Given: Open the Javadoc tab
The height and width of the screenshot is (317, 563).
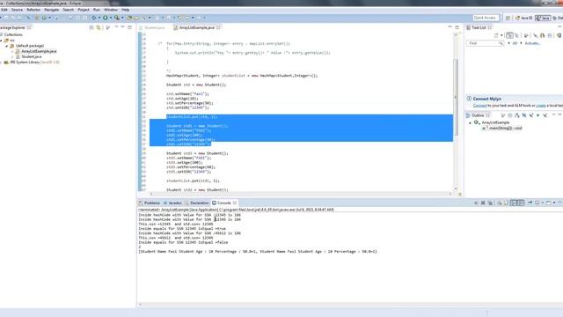Looking at the screenshot, I should pyautogui.click(x=172, y=203).
